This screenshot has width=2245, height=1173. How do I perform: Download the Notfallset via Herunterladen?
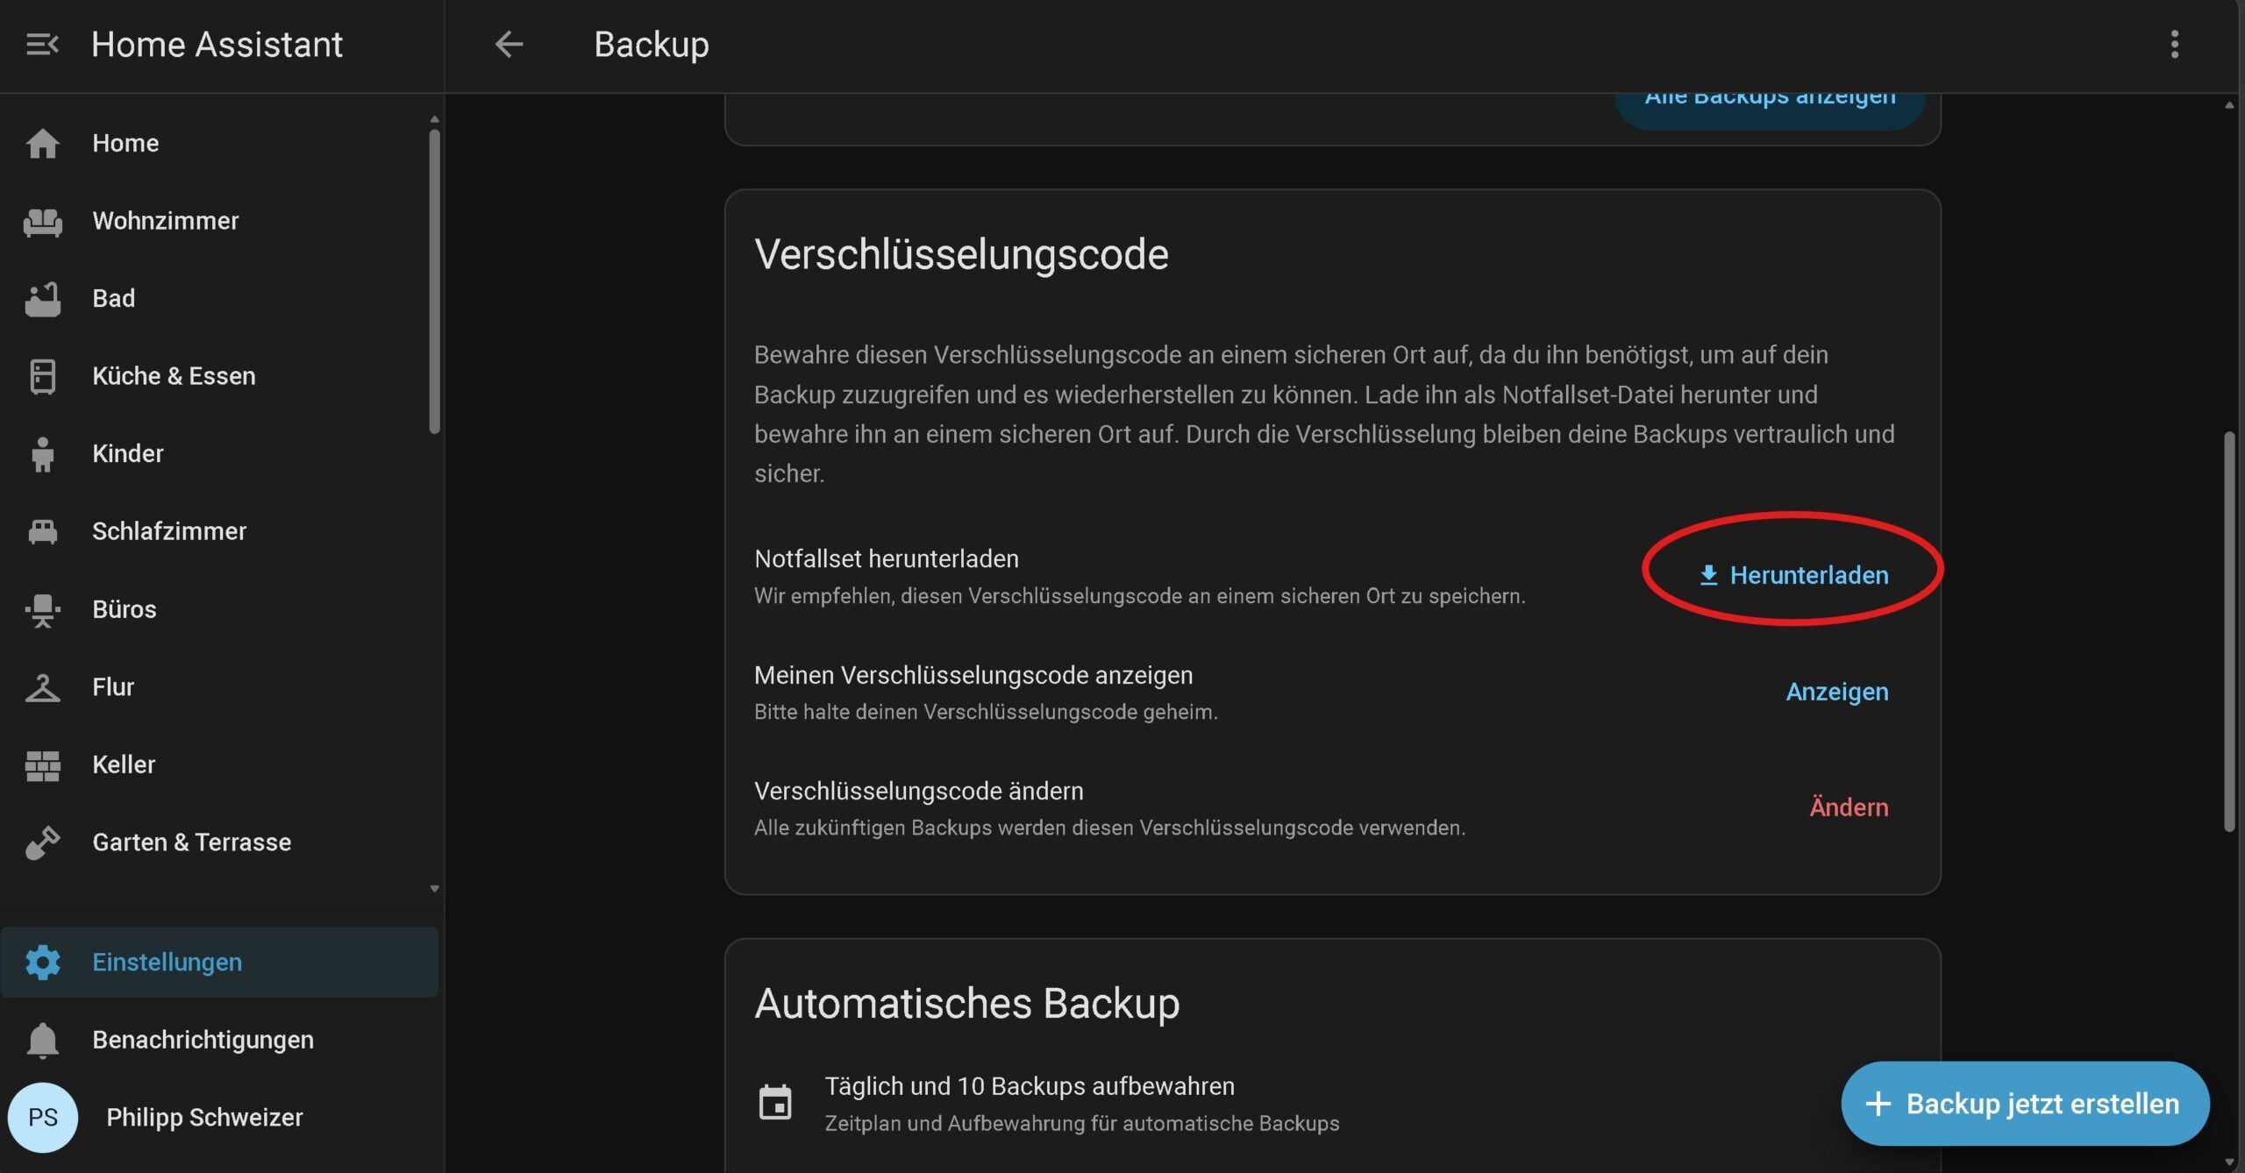click(1793, 575)
